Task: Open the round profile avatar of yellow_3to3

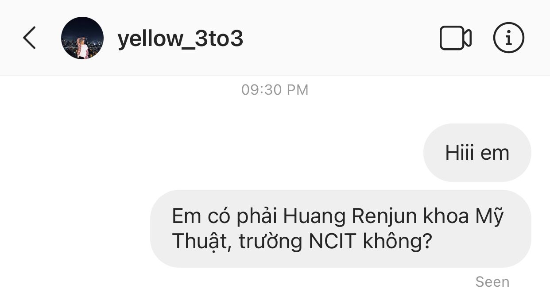Action: click(x=82, y=38)
